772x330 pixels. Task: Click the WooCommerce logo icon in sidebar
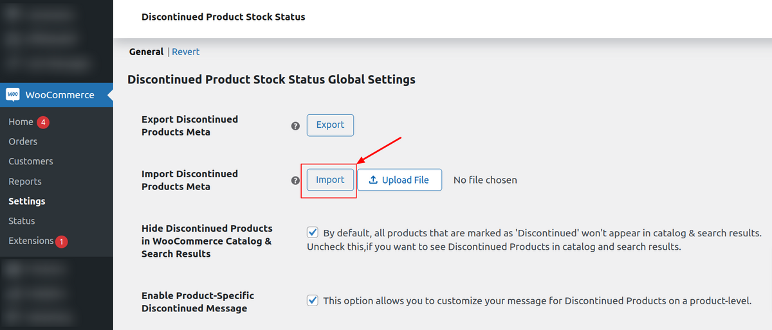pos(13,94)
